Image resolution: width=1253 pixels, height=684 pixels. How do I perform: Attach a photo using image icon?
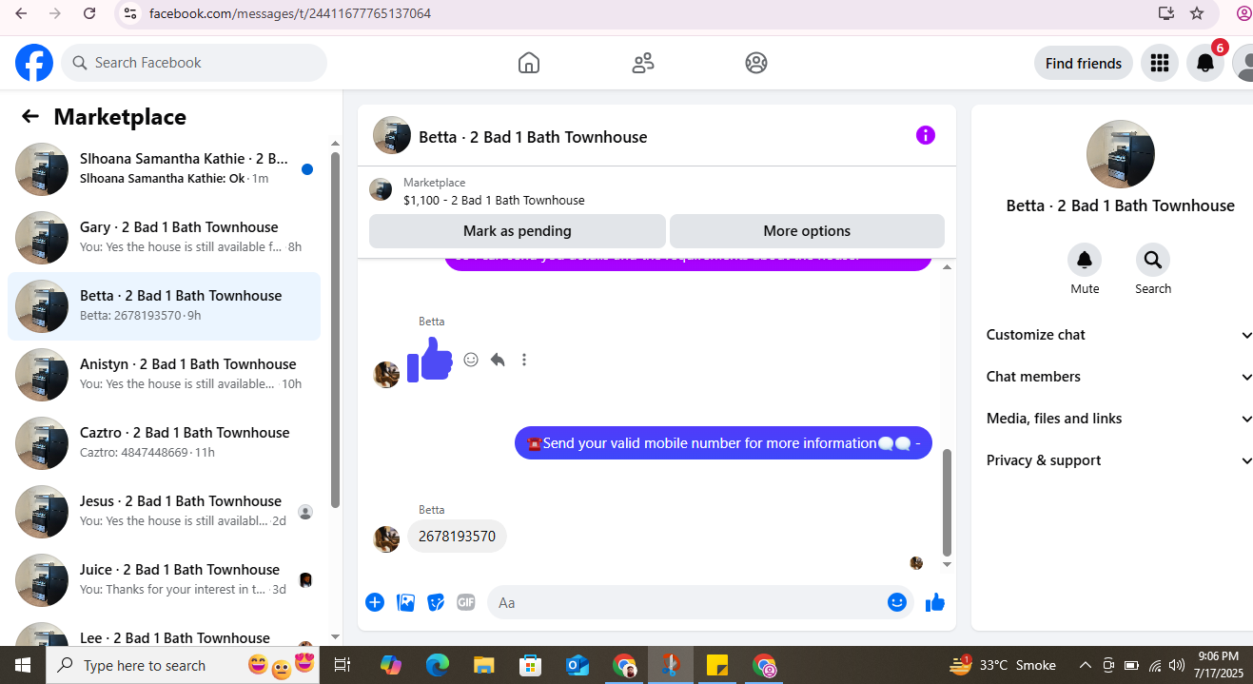coord(405,602)
